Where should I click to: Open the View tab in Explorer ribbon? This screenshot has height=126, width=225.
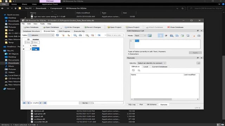pyautogui.click(x=34, y=4)
